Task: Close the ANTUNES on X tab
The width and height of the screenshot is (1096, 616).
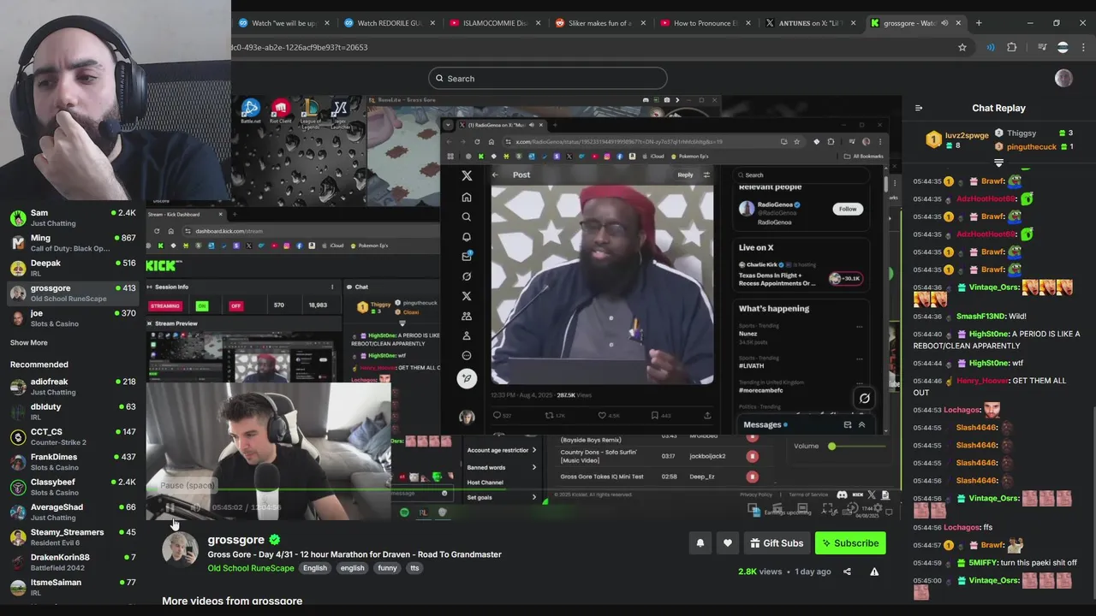Action: [x=853, y=23]
